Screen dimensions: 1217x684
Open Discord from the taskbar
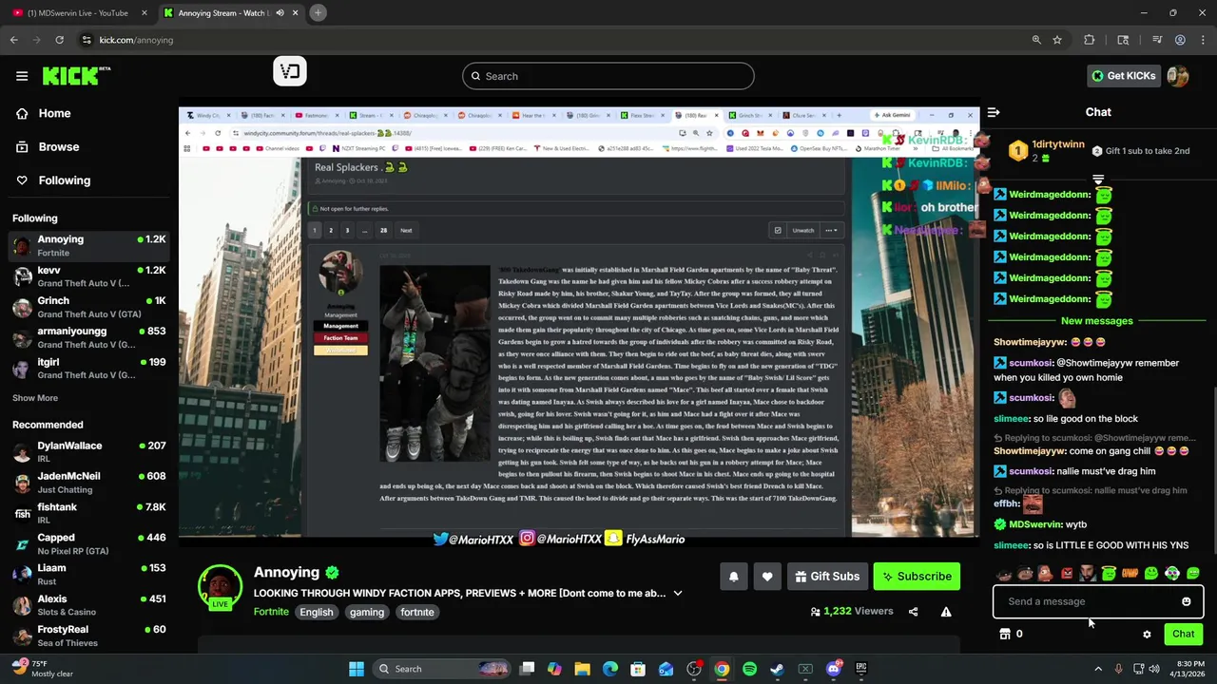834,669
